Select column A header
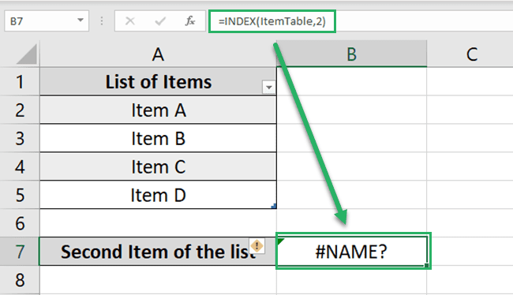 point(158,54)
